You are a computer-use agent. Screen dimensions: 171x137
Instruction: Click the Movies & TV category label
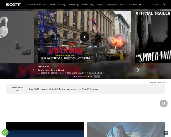[x=44, y=66]
